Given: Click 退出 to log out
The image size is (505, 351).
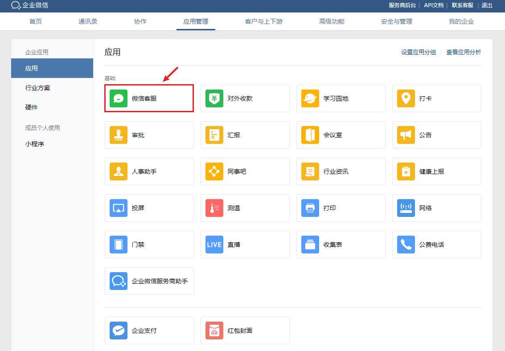Looking at the screenshot, I should tap(487, 5).
